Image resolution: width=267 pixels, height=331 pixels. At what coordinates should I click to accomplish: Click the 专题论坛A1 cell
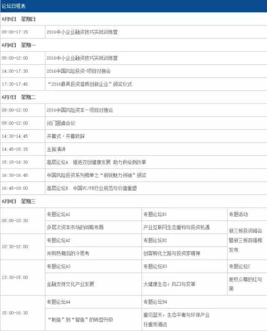coord(58,214)
